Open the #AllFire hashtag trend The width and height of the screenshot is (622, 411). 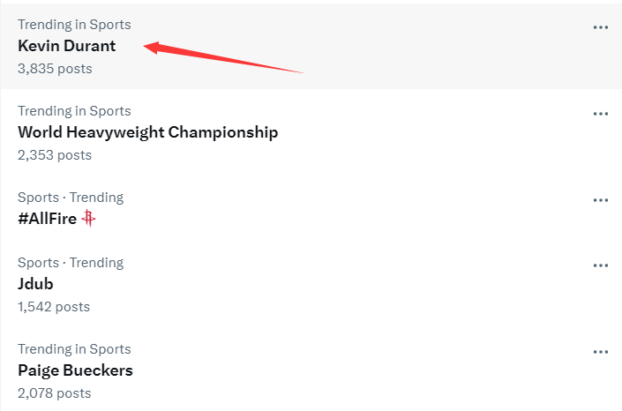pos(47,219)
